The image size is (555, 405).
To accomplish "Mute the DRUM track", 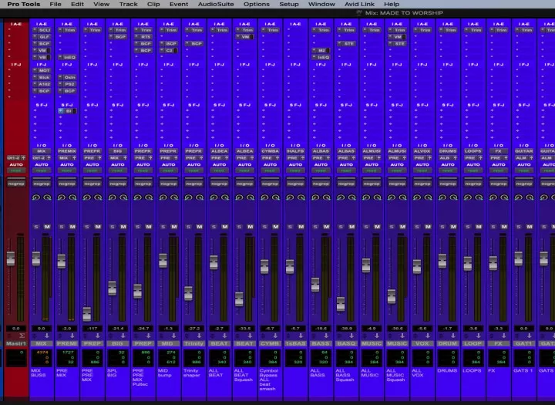I will pos(453,227).
